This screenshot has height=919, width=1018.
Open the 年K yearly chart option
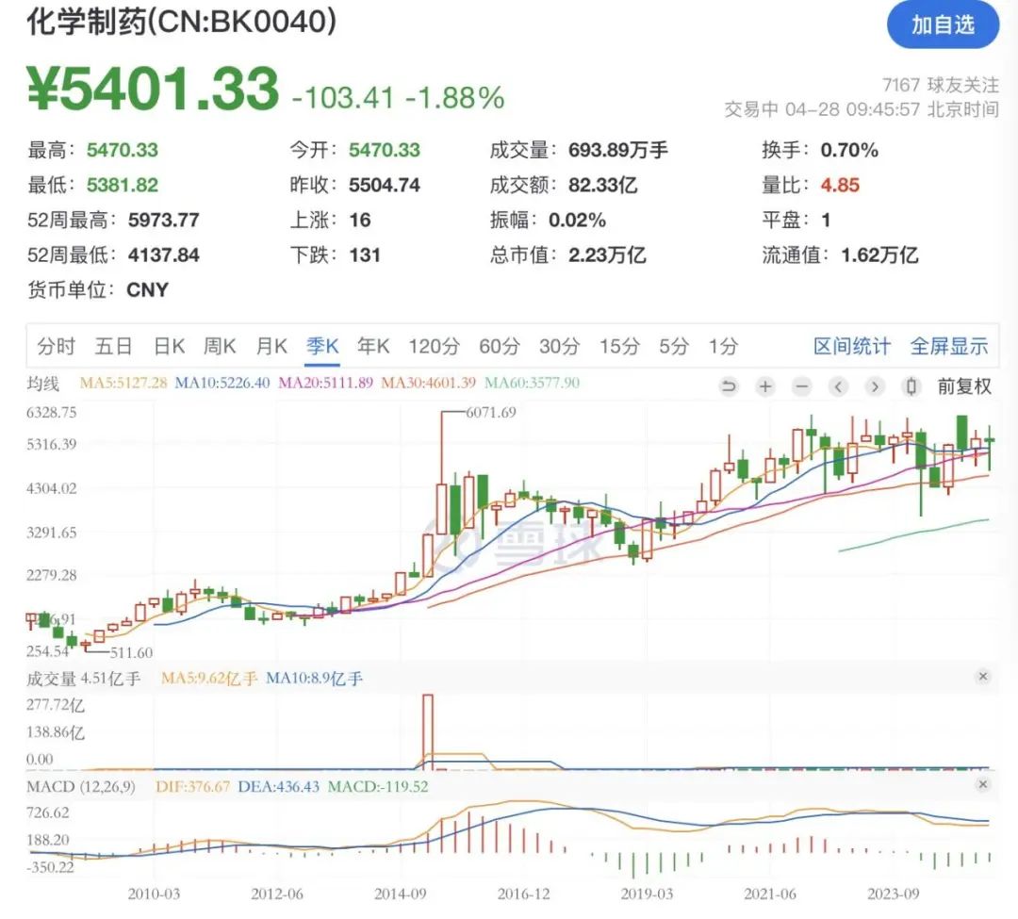click(x=373, y=346)
